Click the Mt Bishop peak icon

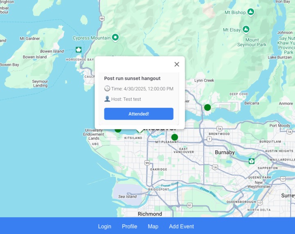pos(250,12)
